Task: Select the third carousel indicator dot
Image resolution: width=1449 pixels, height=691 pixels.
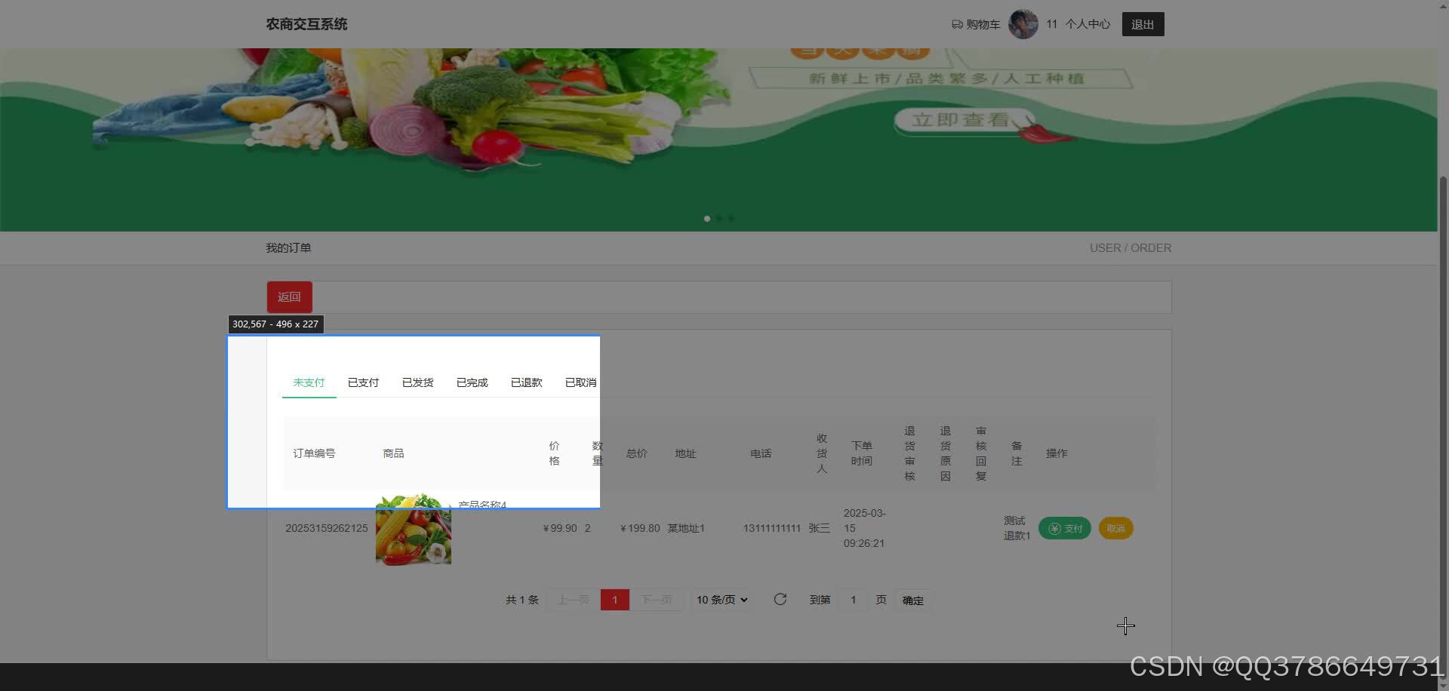Action: 731,218
